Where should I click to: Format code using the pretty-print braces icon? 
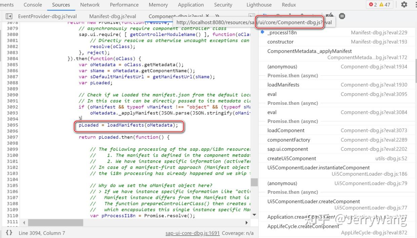click(9, 232)
